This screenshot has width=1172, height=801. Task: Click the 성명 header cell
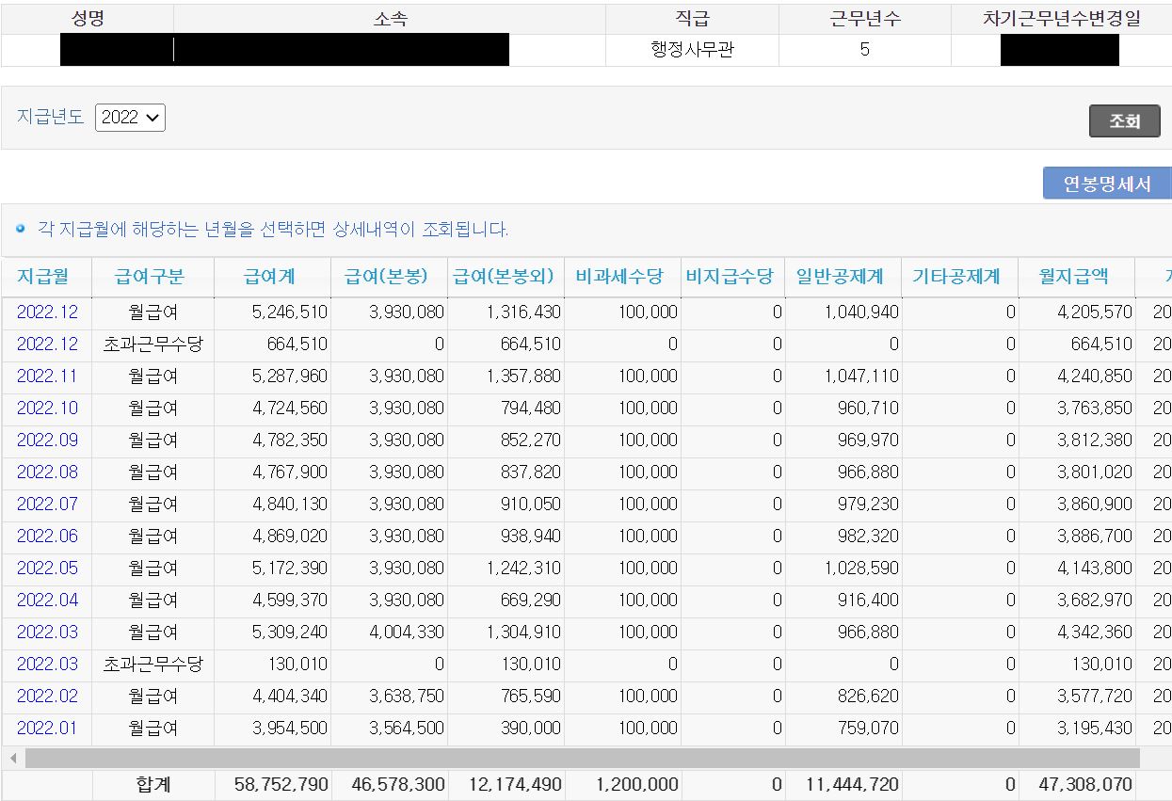pos(88,19)
